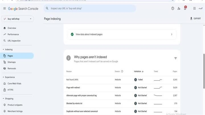Open the notifications bell
Image resolution: width=205 pixels, height=115 pixels.
click(185, 8)
